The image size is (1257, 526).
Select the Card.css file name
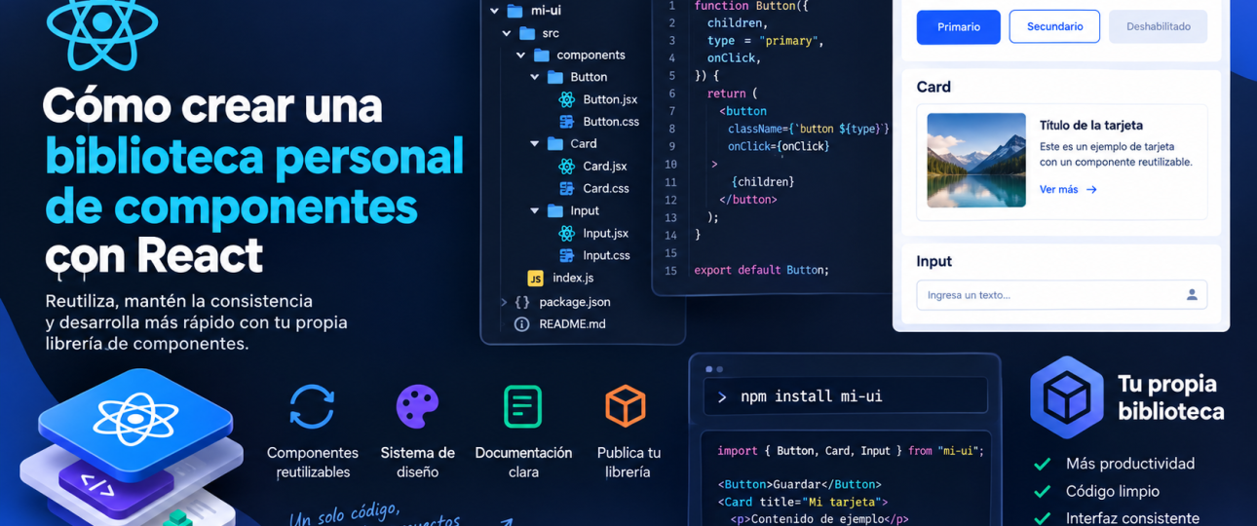606,189
